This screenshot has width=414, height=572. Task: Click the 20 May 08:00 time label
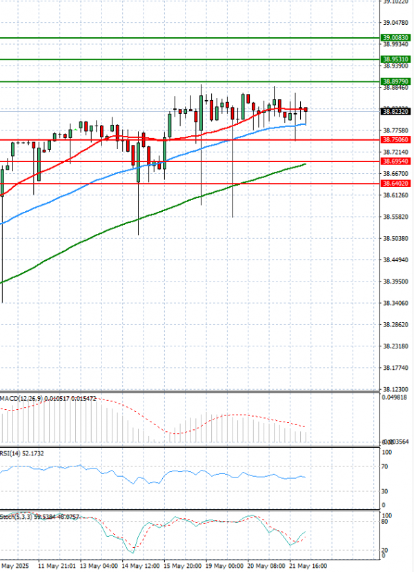266,566
